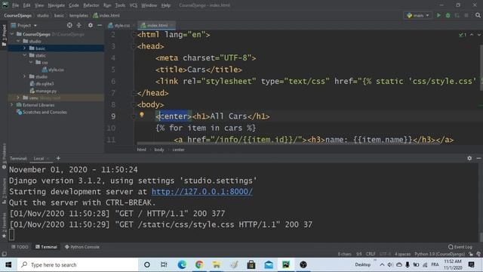Click the Collapse All icon in Project panel
Viewport: 483px width, 272px height.
click(79, 25)
